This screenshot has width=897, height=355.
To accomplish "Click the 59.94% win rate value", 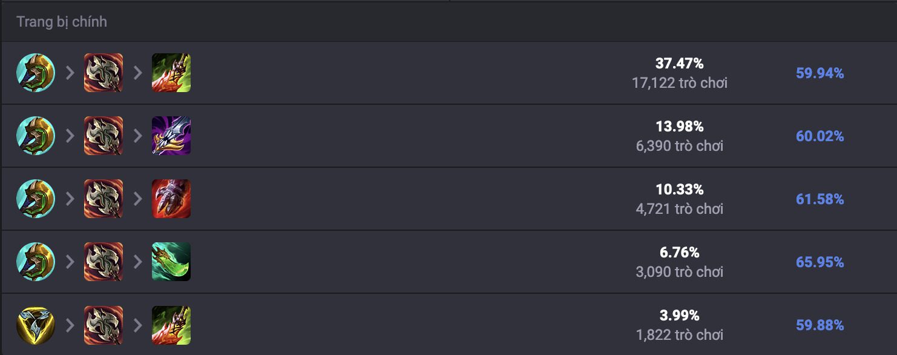I will [820, 73].
